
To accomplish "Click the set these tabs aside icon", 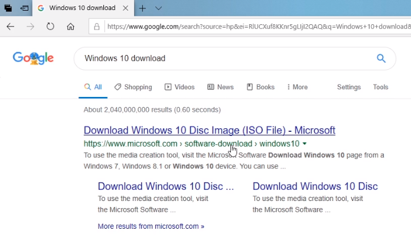I will point(24,8).
